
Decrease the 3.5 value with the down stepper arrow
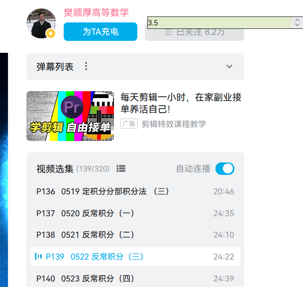pos(297,25)
